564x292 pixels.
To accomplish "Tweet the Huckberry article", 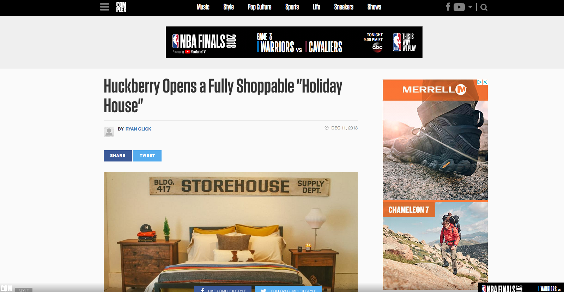I will (x=147, y=156).
